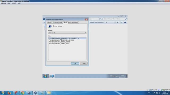This screenshot has width=170, height=95.
Task: Click the red icon between Firefox and Chrome
Action: [16, 93]
